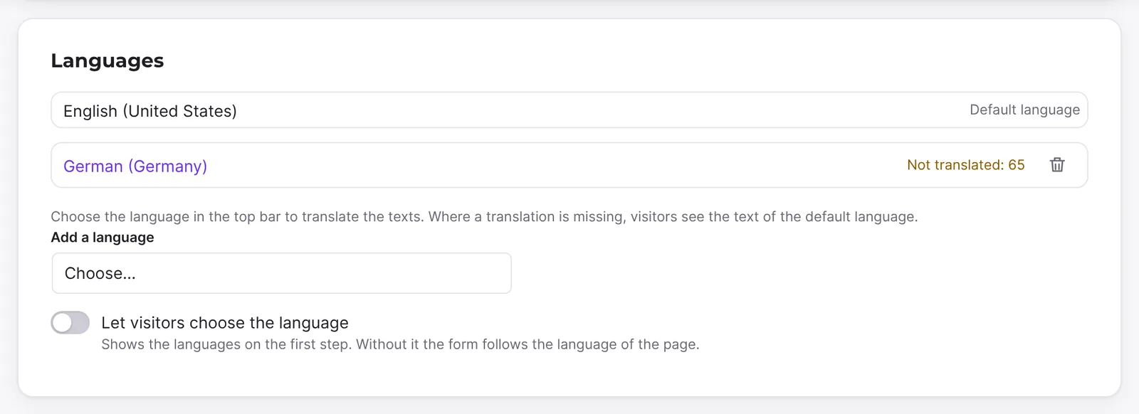This screenshot has width=1139, height=414.
Task: Click the Let visitors choose the language label
Action: tap(225, 323)
